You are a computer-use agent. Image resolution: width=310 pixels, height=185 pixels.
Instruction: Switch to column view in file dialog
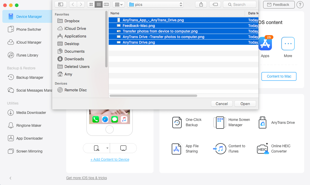[106, 4]
